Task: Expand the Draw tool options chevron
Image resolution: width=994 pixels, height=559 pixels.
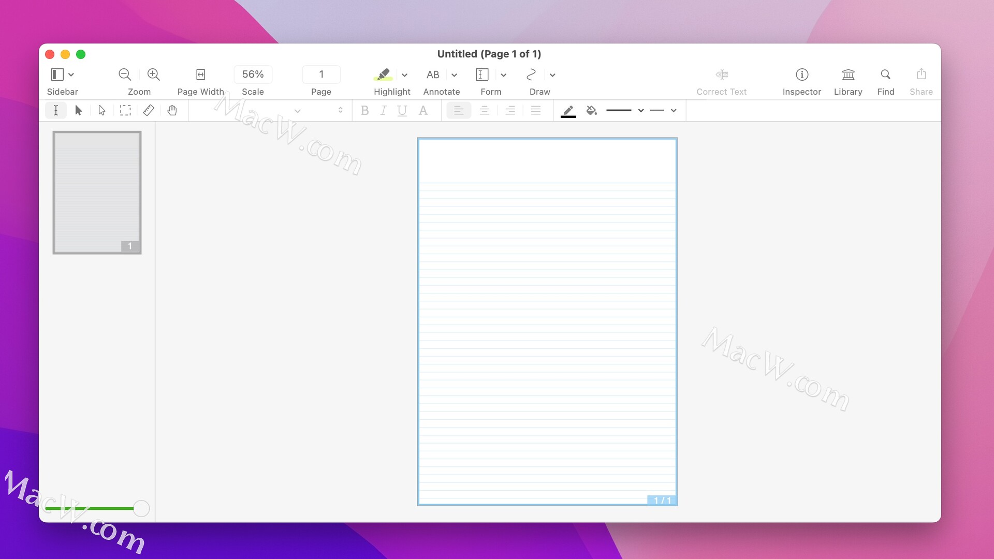Action: click(552, 75)
